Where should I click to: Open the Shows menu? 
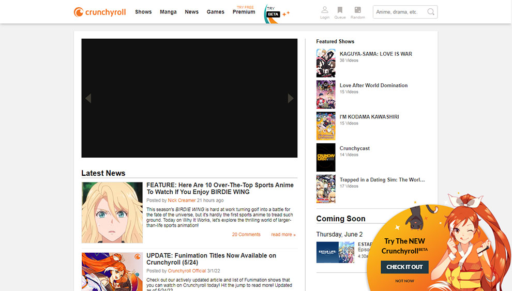143,12
